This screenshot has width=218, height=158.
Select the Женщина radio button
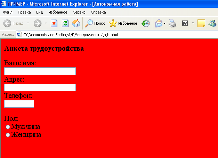point(8,135)
